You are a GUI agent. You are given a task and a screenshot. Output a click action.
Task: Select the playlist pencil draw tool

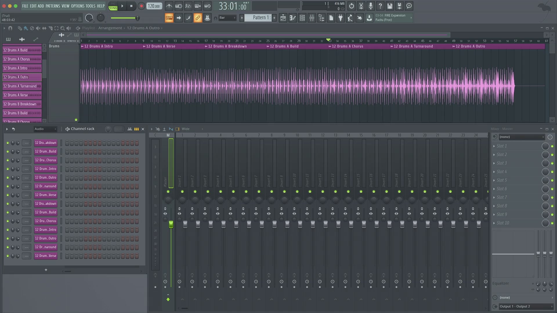tap(20, 28)
